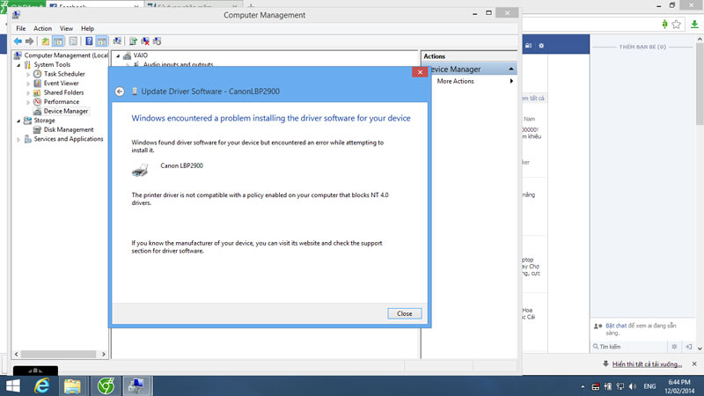Open the Help menu
Image resolution: width=704 pixels, height=396 pixels.
87,28
